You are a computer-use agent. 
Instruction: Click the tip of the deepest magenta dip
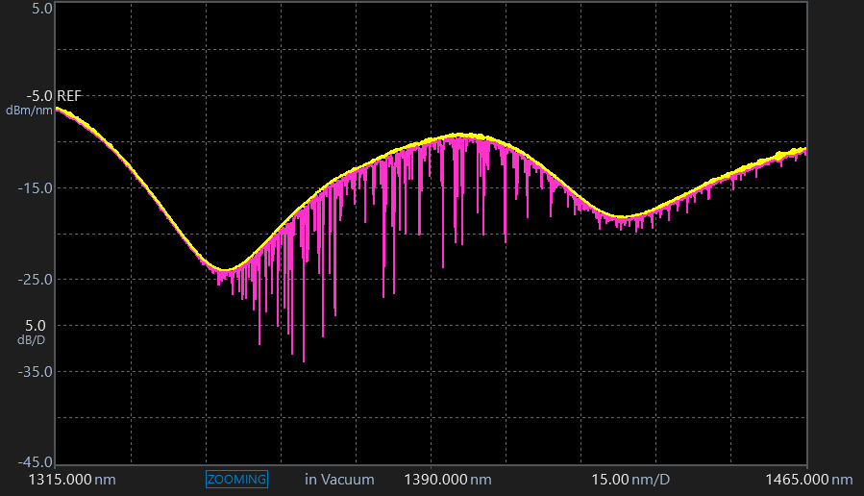304,361
